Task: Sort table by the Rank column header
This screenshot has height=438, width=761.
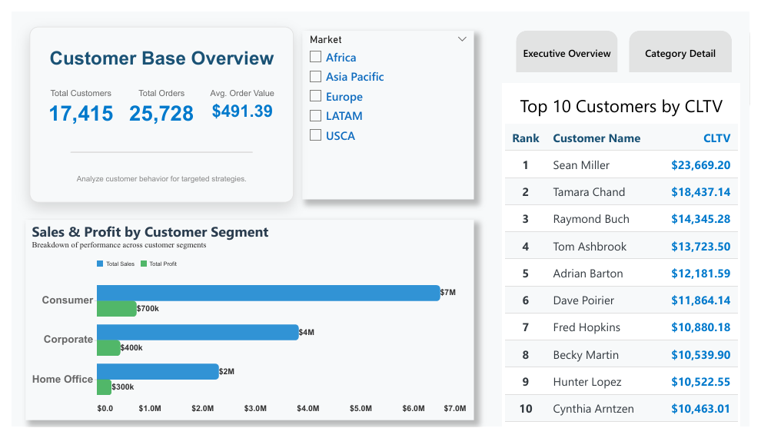Action: coord(526,138)
